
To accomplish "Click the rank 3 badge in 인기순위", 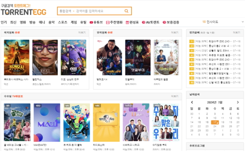I will [x=192, y=51].
